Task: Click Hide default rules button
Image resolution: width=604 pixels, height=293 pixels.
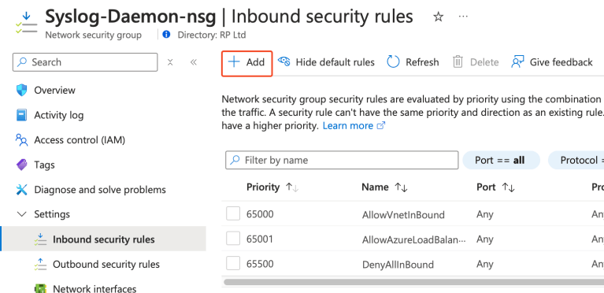Action: [326, 62]
